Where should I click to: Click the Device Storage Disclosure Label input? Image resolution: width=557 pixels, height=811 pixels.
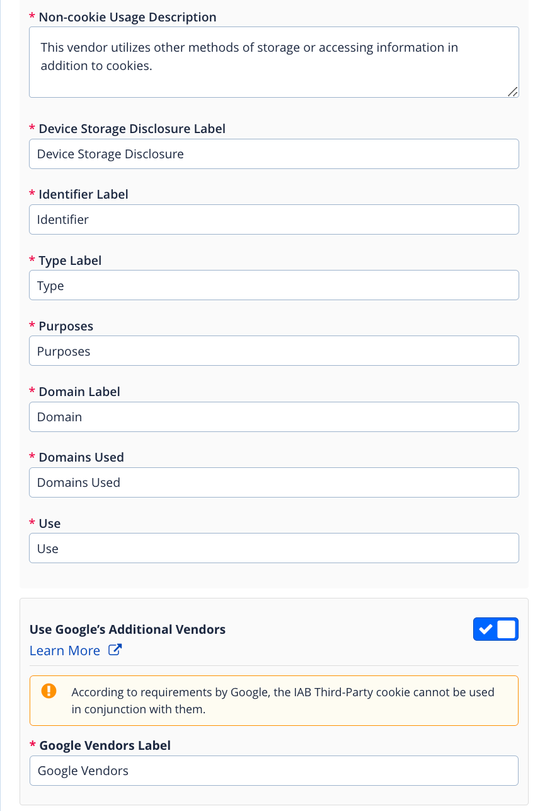point(273,155)
